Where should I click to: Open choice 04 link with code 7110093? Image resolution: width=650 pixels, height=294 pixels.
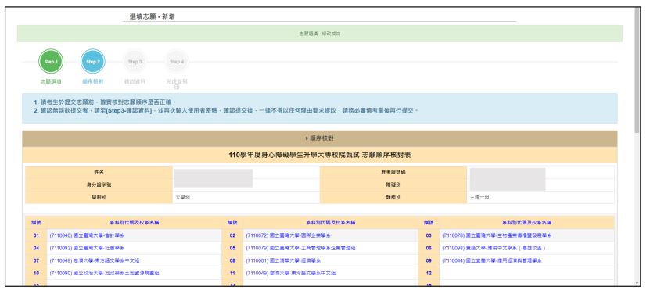tap(87, 248)
